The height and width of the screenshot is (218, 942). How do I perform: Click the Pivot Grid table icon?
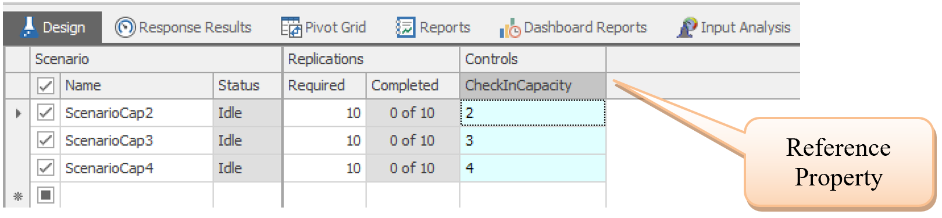[x=291, y=27]
